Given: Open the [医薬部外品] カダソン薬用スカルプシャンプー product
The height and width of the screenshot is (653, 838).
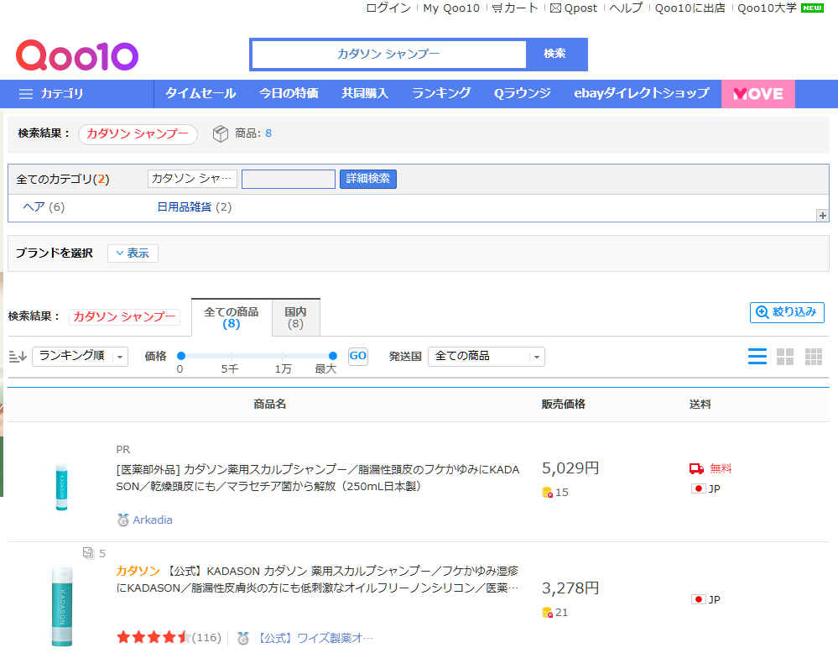Looking at the screenshot, I should tap(318, 478).
